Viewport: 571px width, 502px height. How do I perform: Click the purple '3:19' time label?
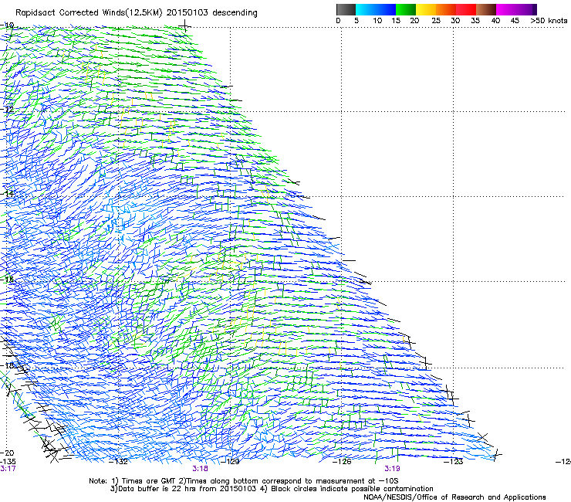coord(392,469)
